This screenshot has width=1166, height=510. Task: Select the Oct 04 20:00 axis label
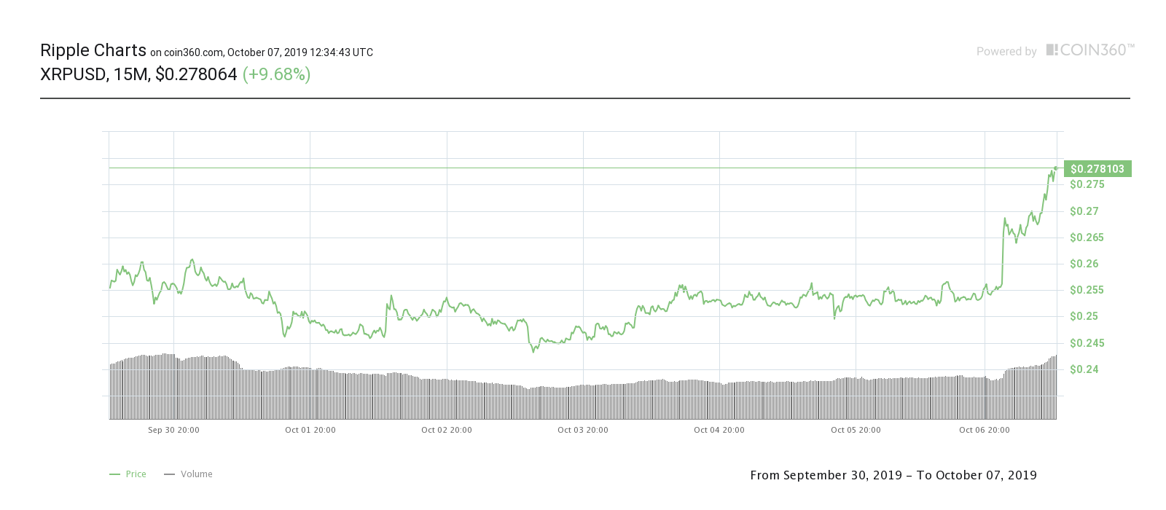(x=719, y=430)
